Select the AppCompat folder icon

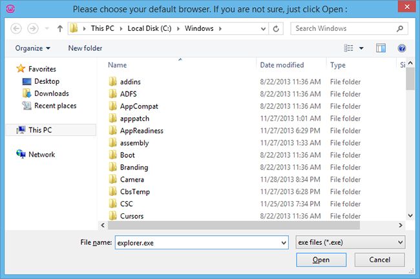click(x=113, y=106)
